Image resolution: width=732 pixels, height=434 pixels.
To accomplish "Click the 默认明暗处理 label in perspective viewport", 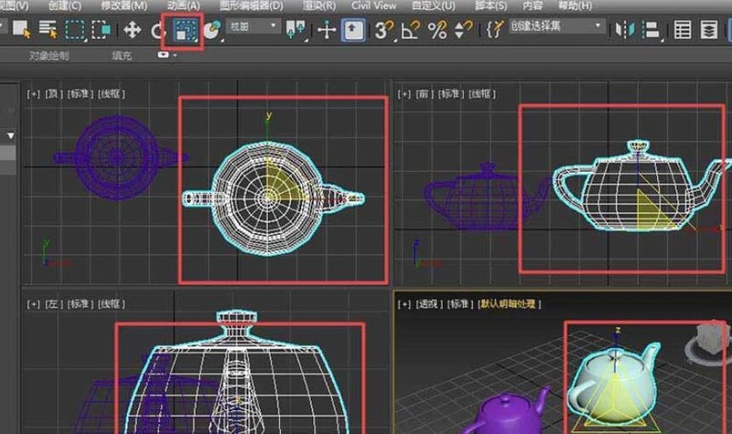I will click(510, 304).
